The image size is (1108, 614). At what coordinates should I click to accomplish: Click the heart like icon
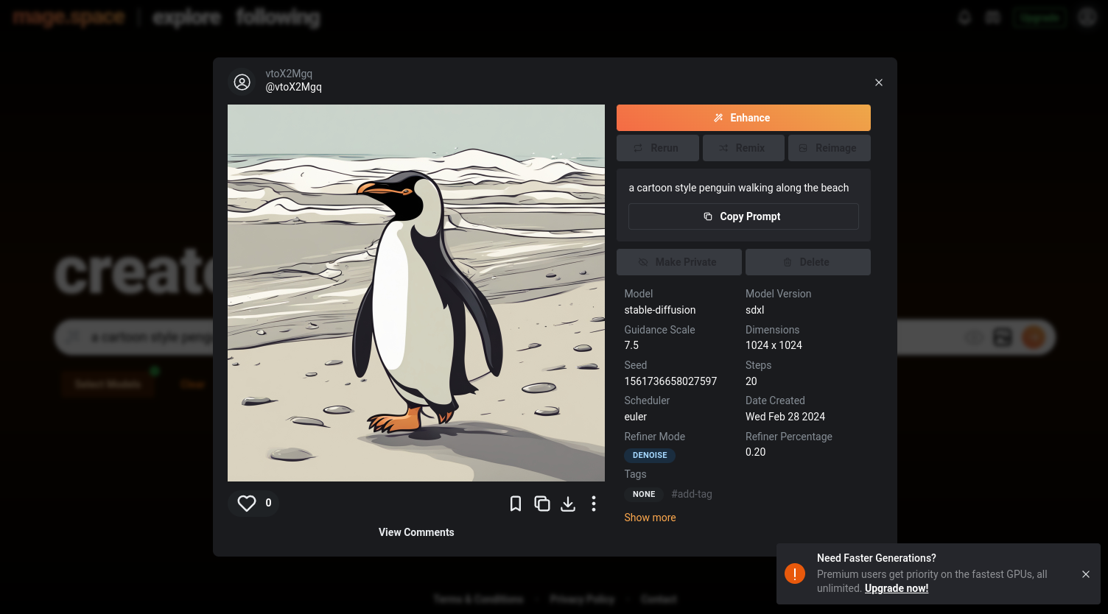[x=247, y=503]
